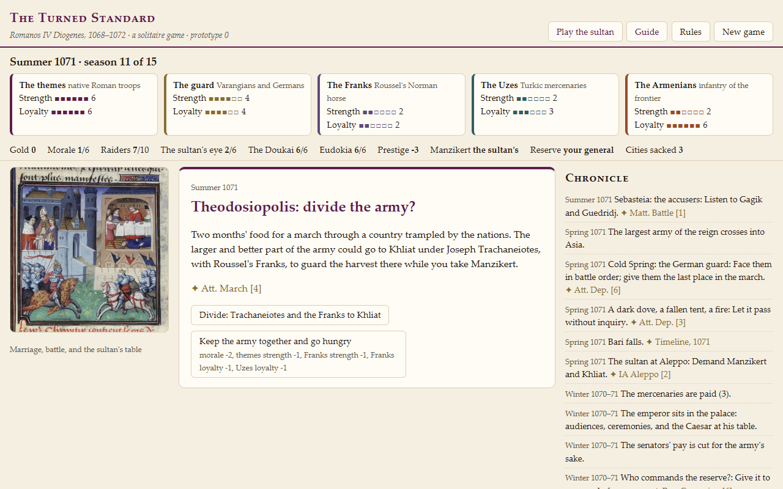The width and height of the screenshot is (783, 489).
Task: Select The Uzes troop card
Action: (x=545, y=105)
